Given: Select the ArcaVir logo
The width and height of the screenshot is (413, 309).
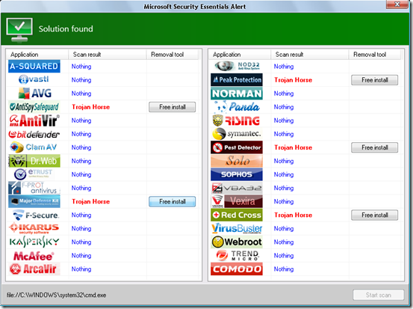Looking at the screenshot, I should 34,269.
